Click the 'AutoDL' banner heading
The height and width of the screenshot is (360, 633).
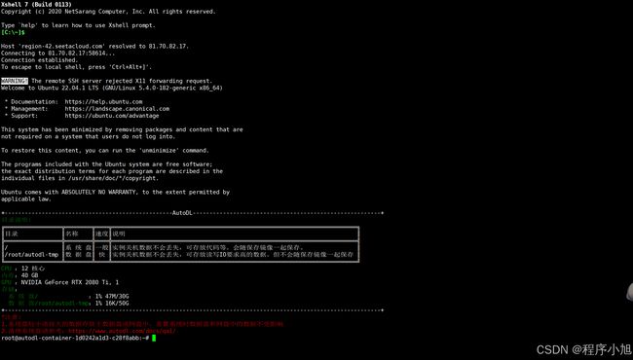(182, 213)
